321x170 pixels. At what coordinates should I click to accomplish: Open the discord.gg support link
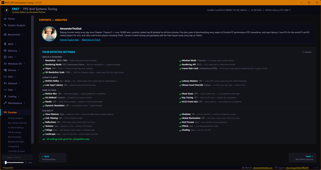[297, 168]
